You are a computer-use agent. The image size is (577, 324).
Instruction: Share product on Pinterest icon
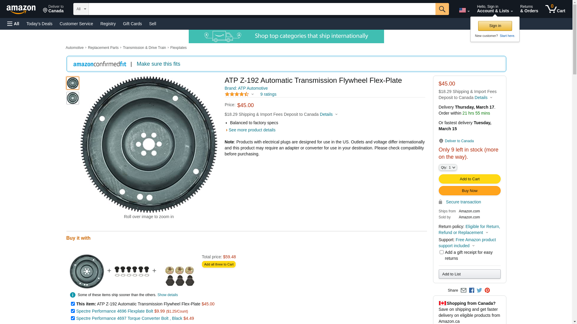[x=487, y=290]
